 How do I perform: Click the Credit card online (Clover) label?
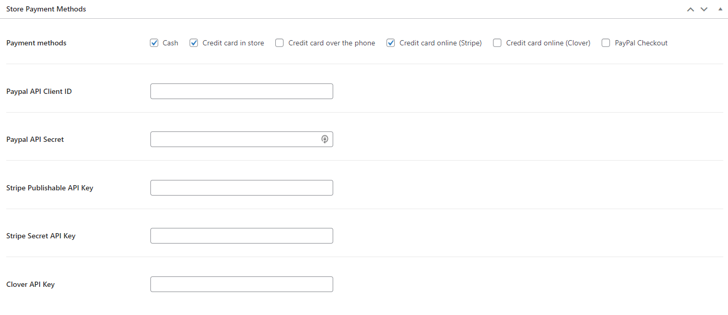click(548, 43)
